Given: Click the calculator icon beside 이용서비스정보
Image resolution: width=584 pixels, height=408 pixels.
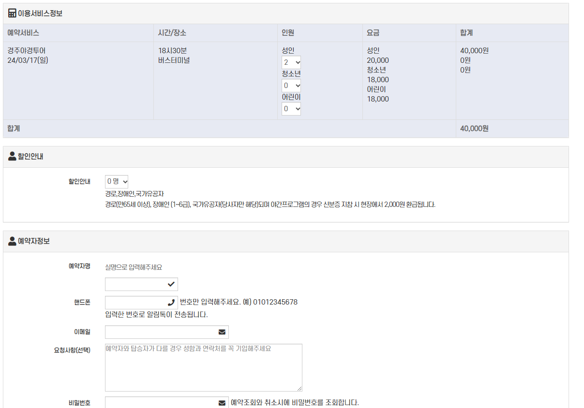Looking at the screenshot, I should [x=12, y=13].
